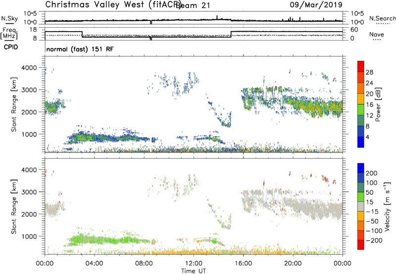Click the 'Christmas Valley West (fitACF)' title
Viewport: 396px width, 274px height.
pyautogui.click(x=113, y=4)
